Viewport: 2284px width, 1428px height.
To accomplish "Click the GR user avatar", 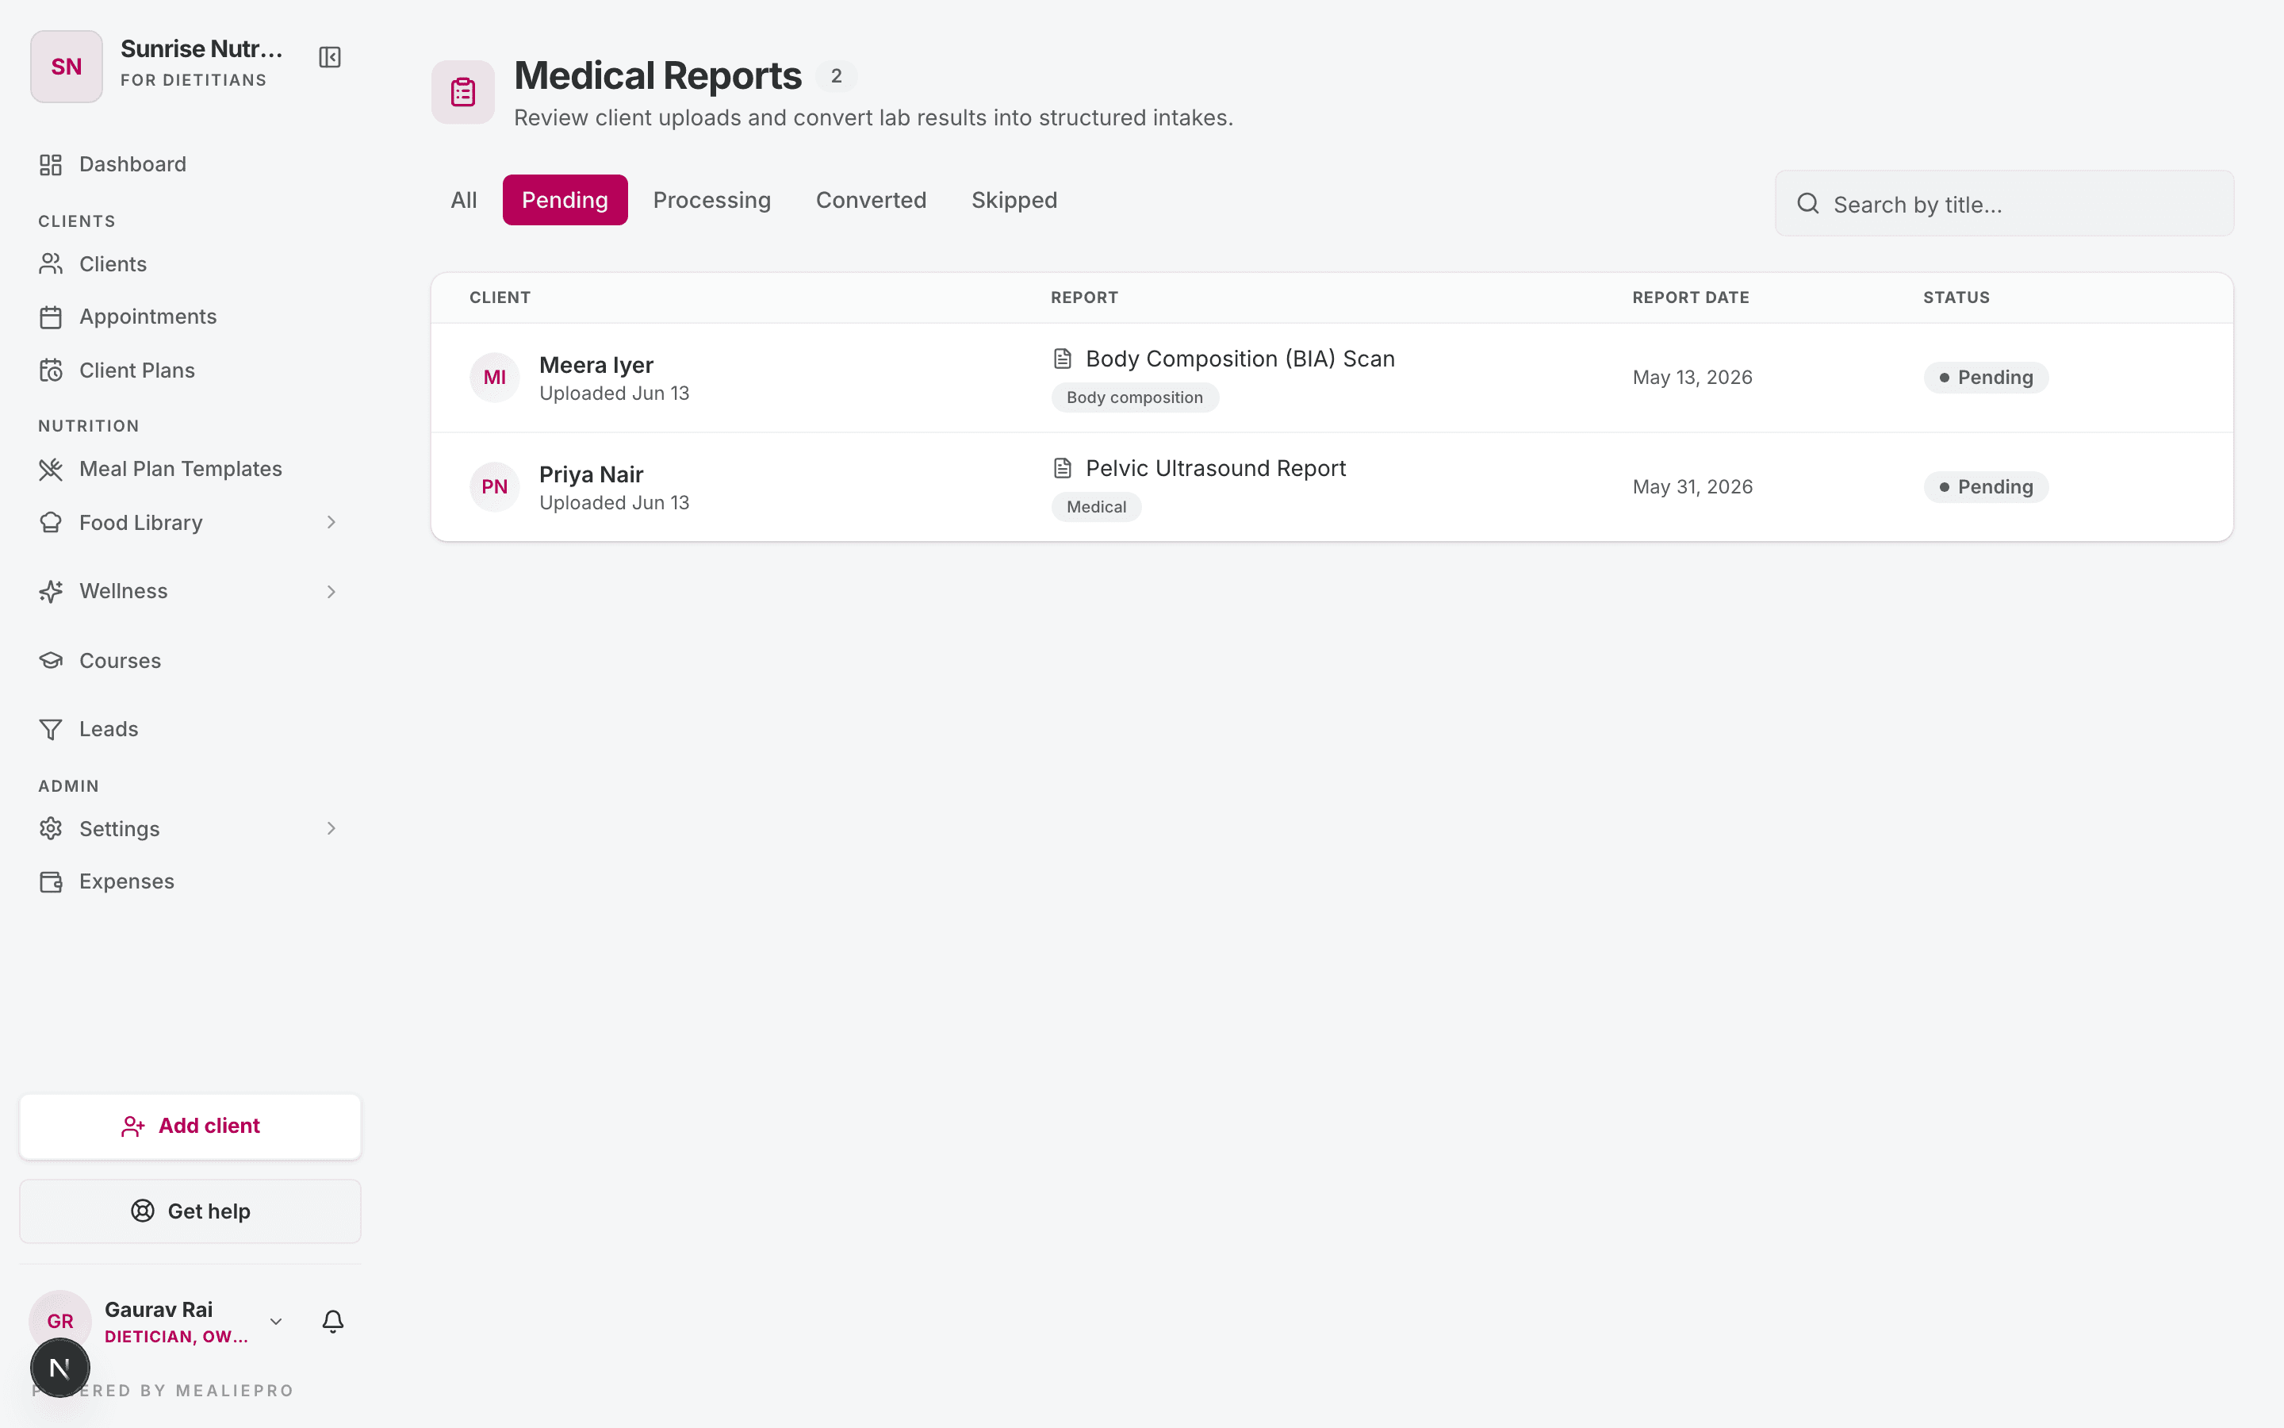I will tap(60, 1321).
